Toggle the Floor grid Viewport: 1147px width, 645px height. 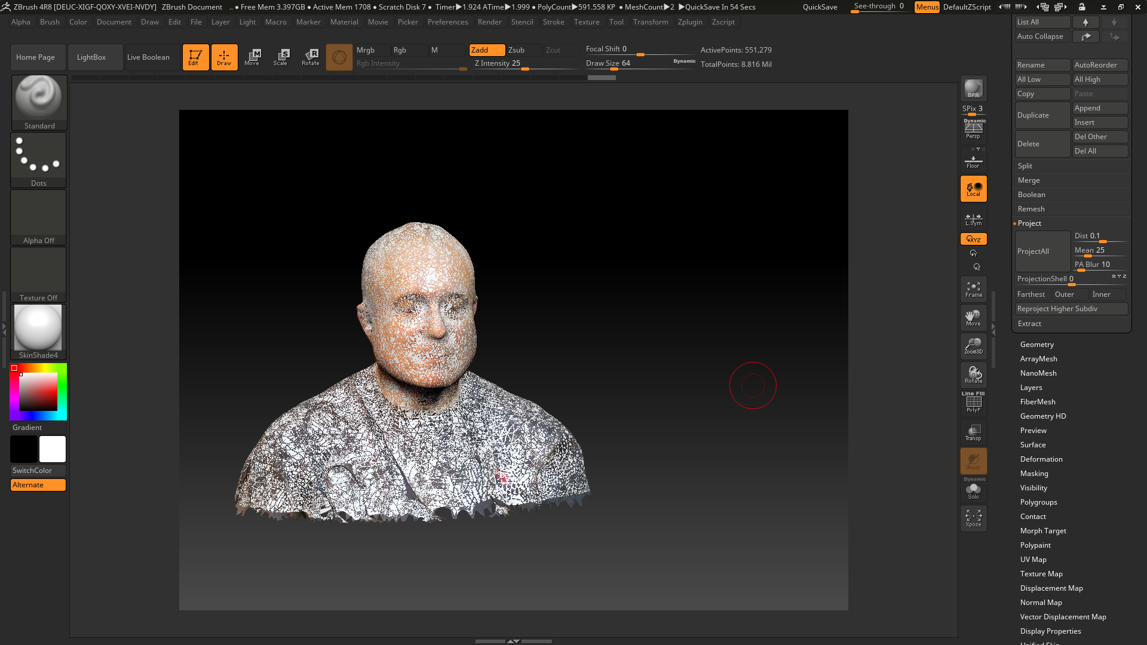click(x=973, y=161)
